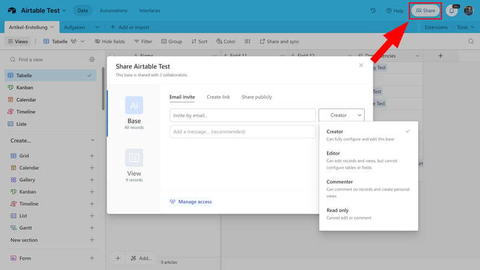Open the Help menu
This screenshot has height=270, width=480.
(x=395, y=11)
